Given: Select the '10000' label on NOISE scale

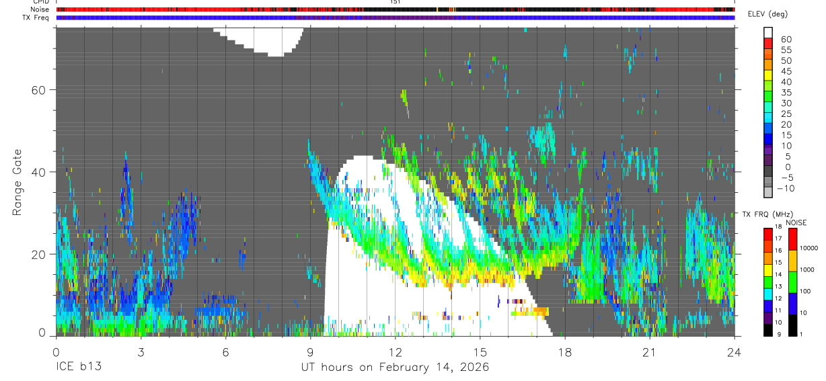Looking at the screenshot, I should tap(810, 248).
